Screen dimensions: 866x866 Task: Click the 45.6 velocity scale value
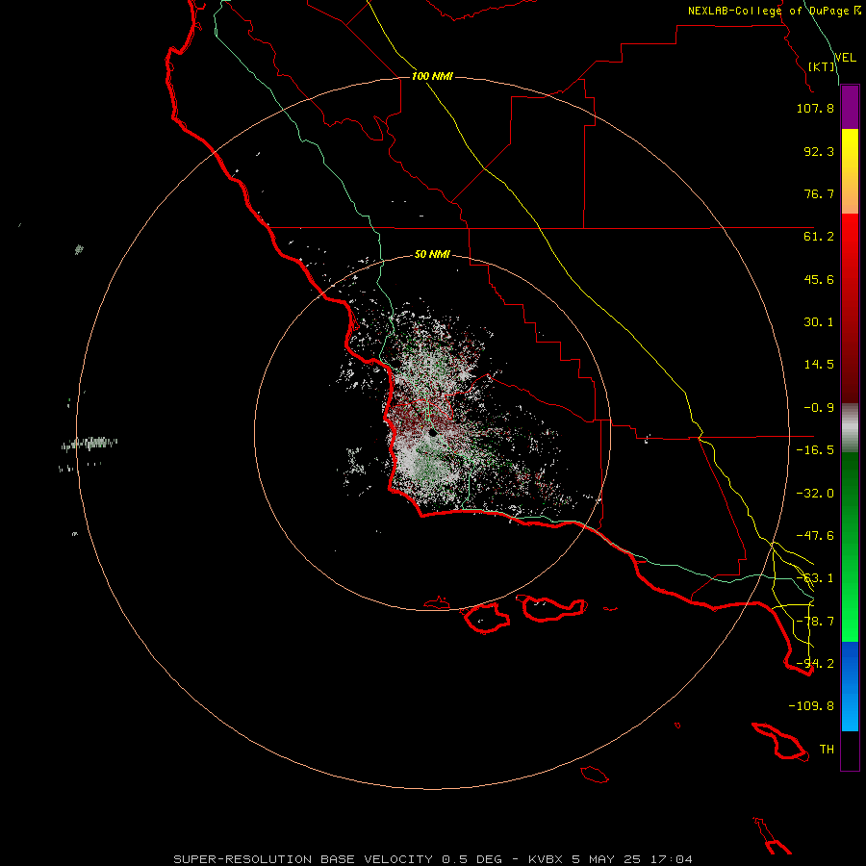click(x=819, y=279)
